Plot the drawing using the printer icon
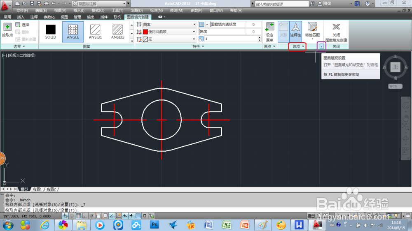The image size is (412, 231). coord(46,4)
